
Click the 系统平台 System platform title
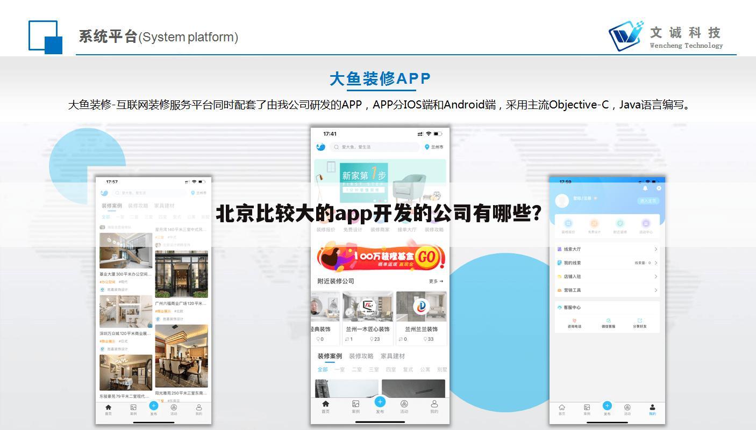pos(158,37)
